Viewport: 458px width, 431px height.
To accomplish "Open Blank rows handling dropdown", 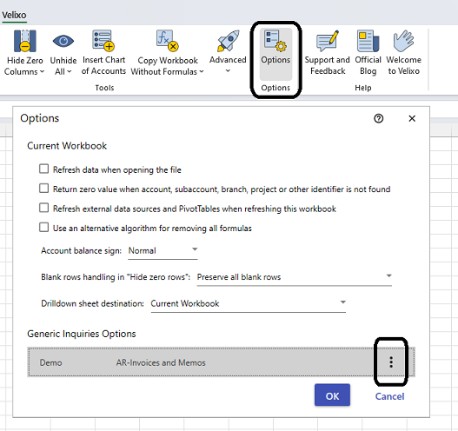I will point(294,277).
